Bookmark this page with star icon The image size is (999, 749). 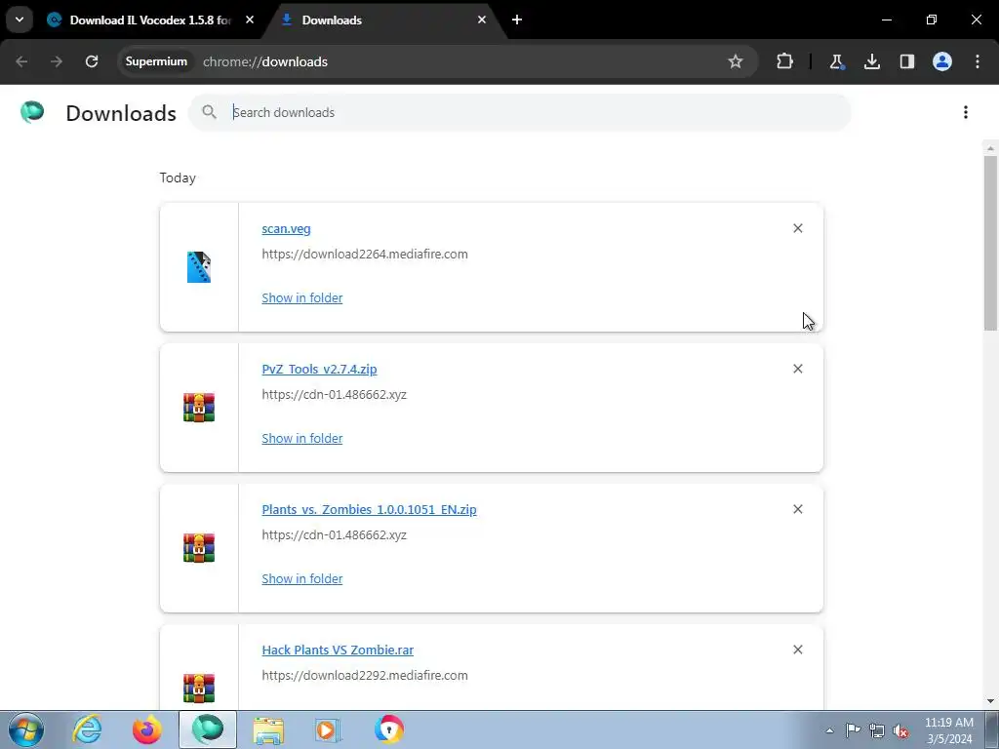point(736,61)
